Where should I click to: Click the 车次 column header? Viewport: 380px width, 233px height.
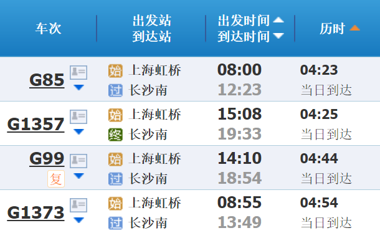(49, 29)
